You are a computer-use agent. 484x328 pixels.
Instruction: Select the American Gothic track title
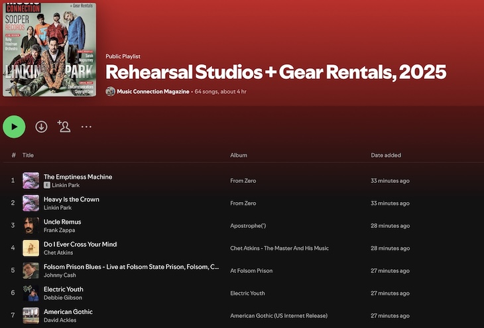pyautogui.click(x=68, y=312)
